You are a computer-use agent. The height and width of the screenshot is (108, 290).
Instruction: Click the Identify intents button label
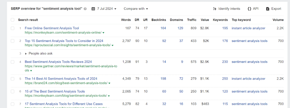point(229,9)
